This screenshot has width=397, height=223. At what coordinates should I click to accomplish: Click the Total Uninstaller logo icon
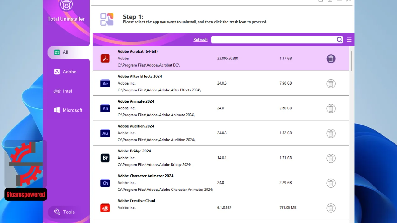point(66,5)
